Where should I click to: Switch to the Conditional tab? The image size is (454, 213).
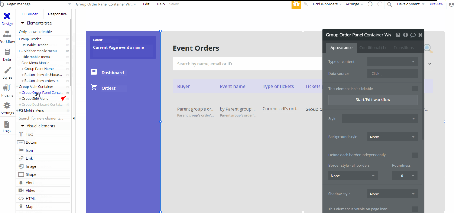(x=372, y=48)
